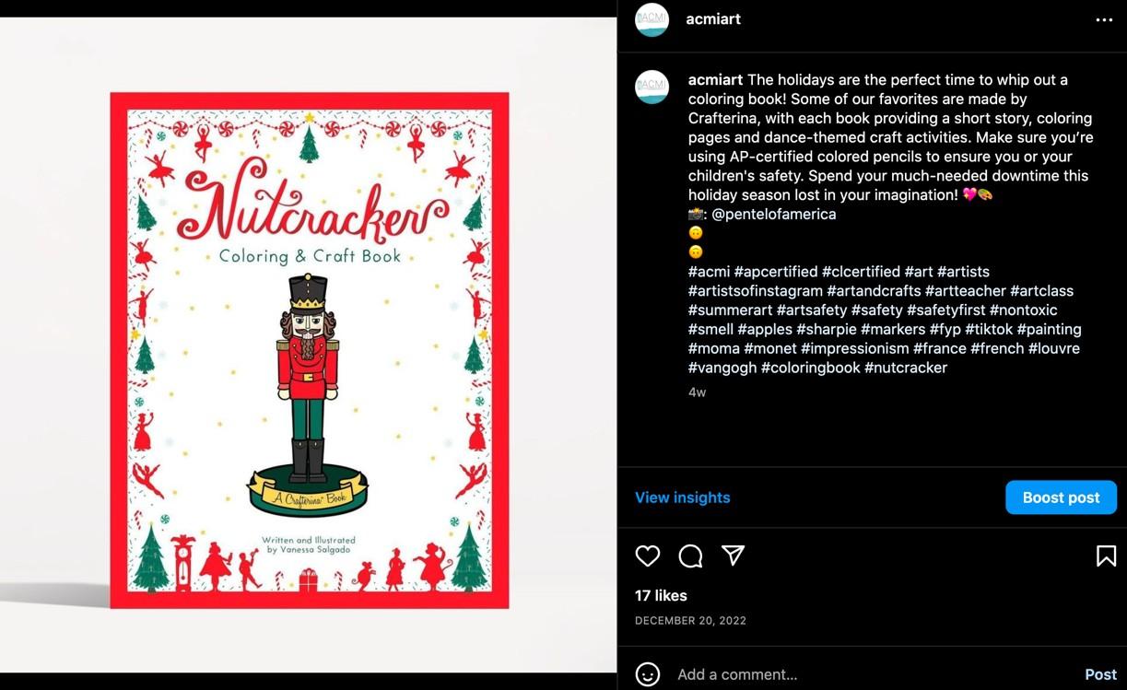
Task: Click the acmiart profile avatar in header
Action: [x=652, y=19]
